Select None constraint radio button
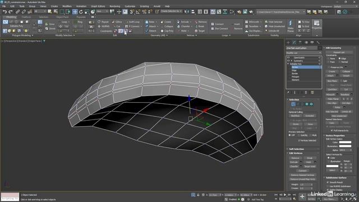The width and height of the screenshot is (359, 202). click(329, 58)
